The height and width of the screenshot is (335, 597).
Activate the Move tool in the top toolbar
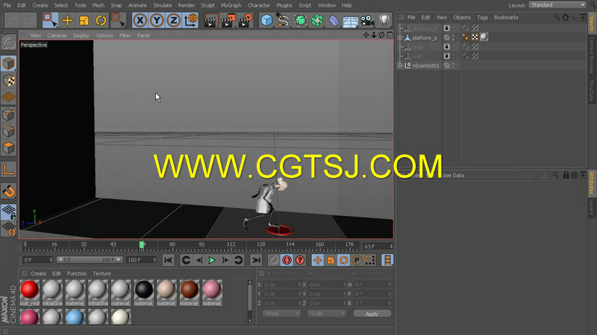point(67,20)
